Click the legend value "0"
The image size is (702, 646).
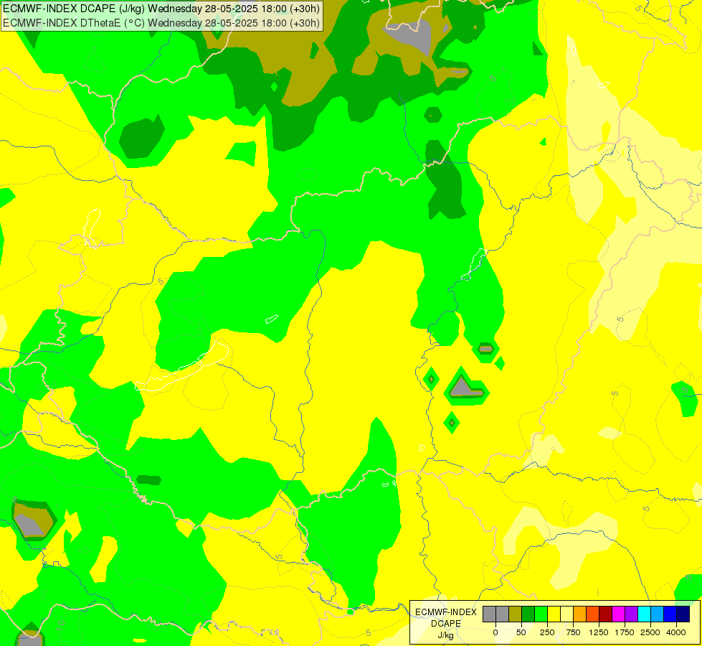[495, 632]
